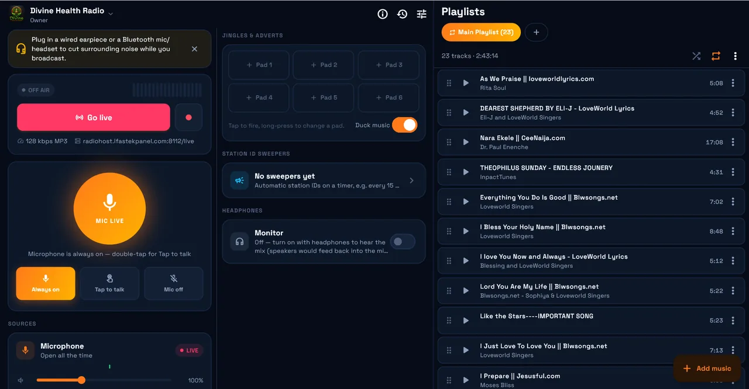Select Mic off mode
Viewport: 749px width, 389px height.
[x=174, y=283]
